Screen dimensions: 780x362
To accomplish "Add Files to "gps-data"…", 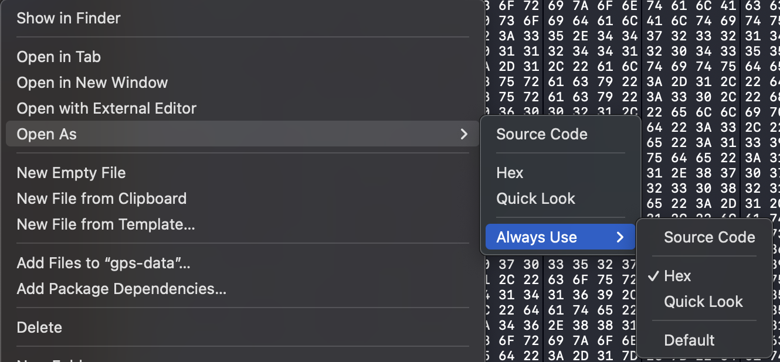I will (103, 263).
